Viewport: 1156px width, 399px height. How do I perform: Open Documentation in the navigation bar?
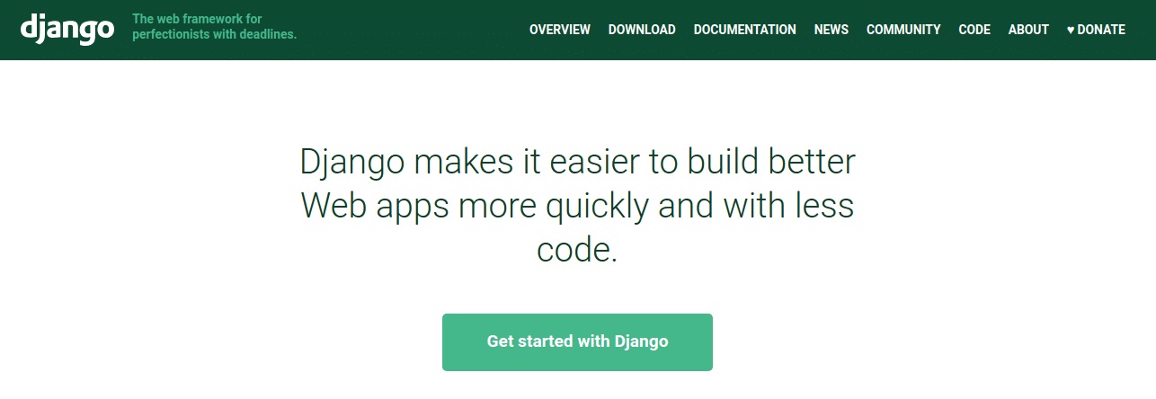point(745,30)
